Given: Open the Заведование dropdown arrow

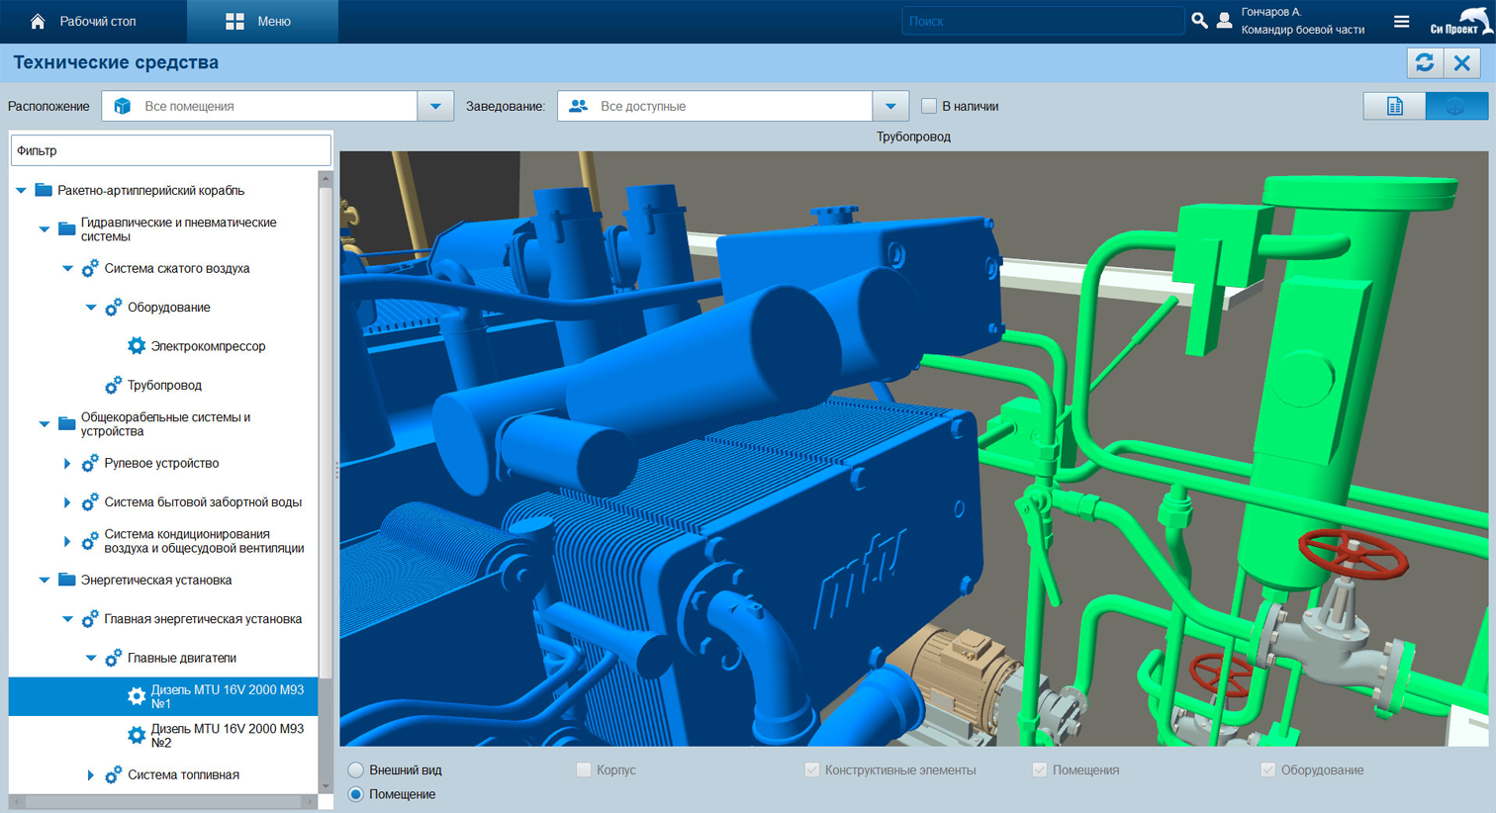Looking at the screenshot, I should [890, 106].
